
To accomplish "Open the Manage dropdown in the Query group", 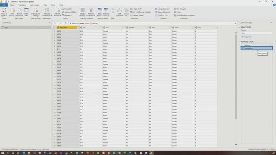I will (x=67, y=15).
